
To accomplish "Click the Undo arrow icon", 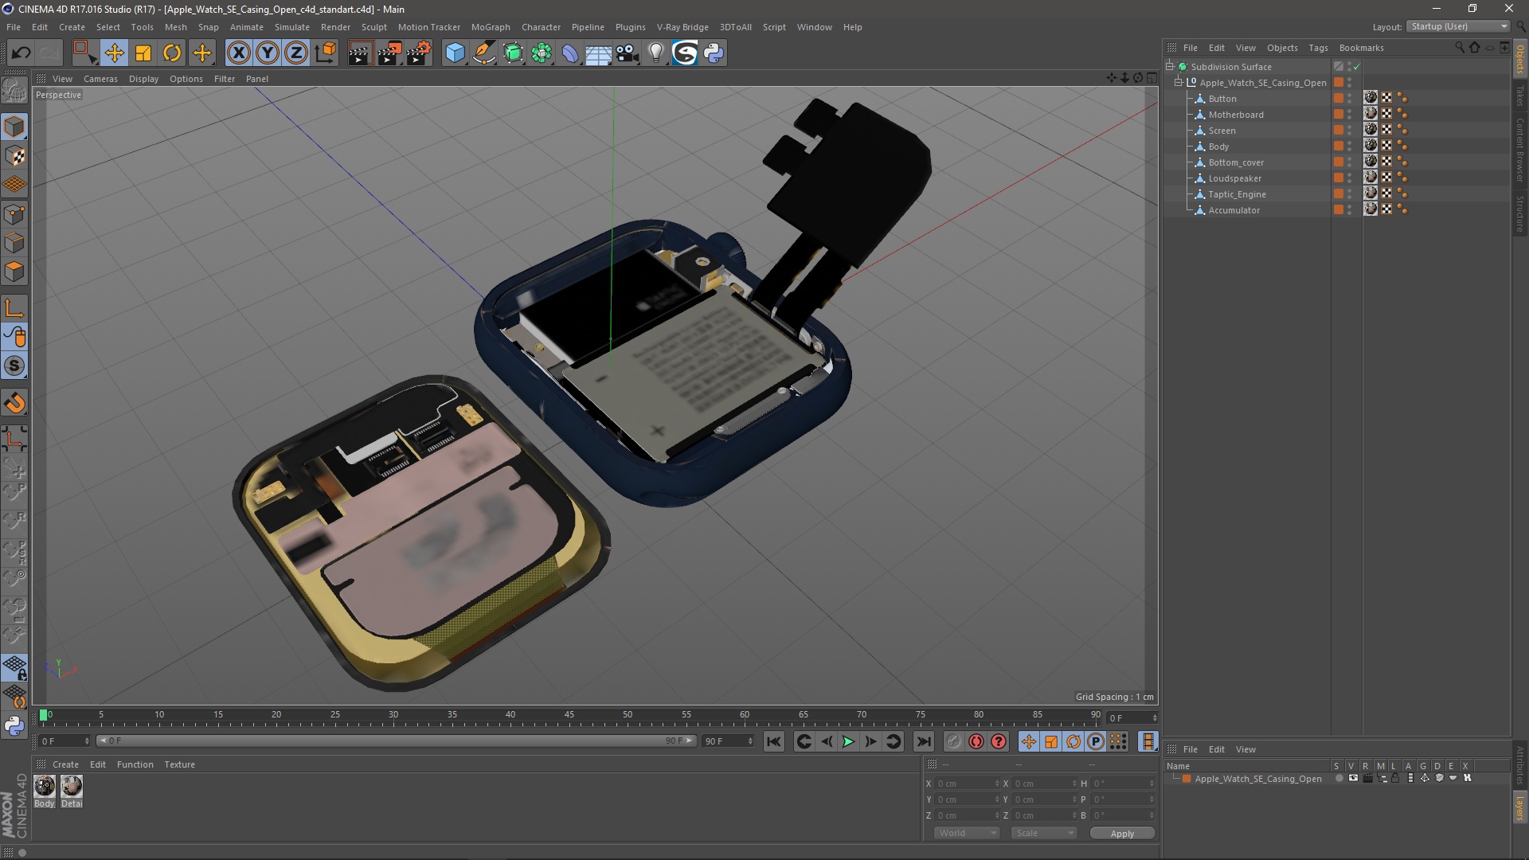I will [x=22, y=53].
